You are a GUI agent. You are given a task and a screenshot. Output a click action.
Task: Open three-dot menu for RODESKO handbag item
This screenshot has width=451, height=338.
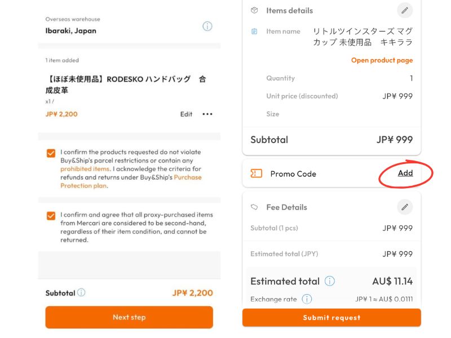pos(207,114)
